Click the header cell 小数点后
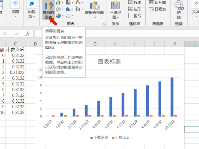 point(15,49)
